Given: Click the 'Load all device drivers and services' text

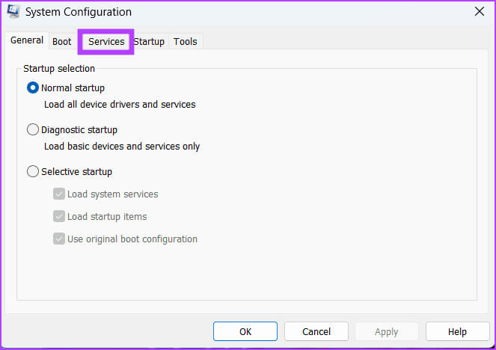Looking at the screenshot, I should point(120,105).
